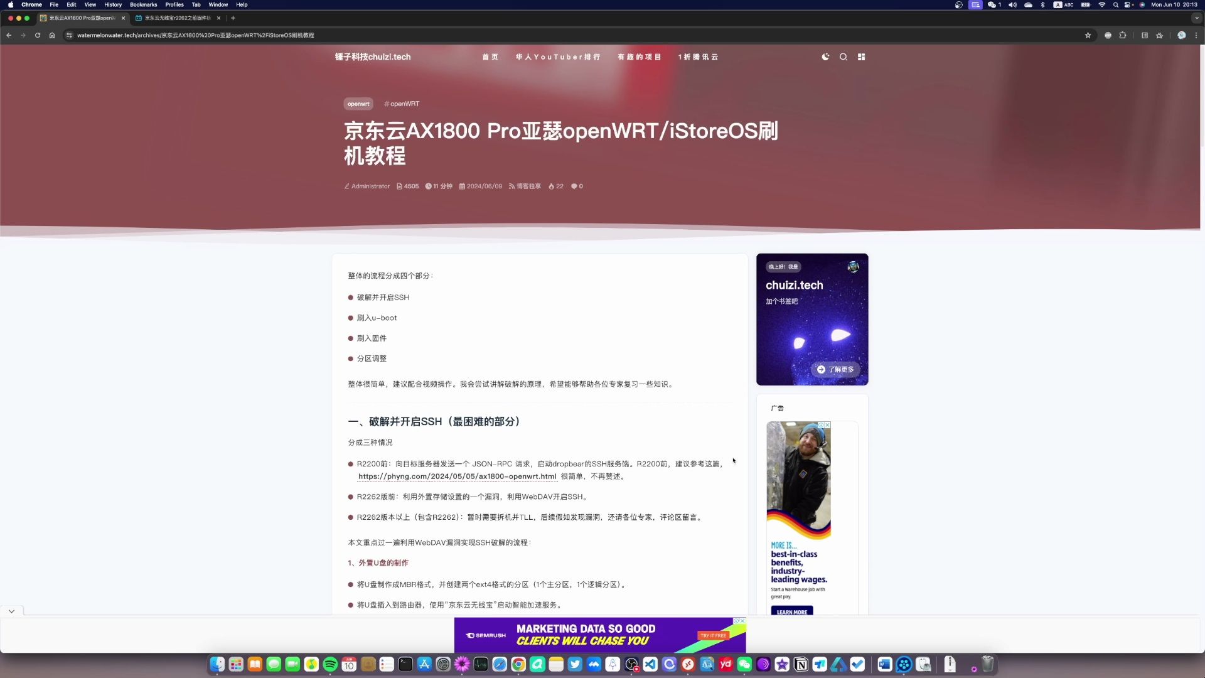Click the Chrome profile avatar icon

click(x=1181, y=36)
